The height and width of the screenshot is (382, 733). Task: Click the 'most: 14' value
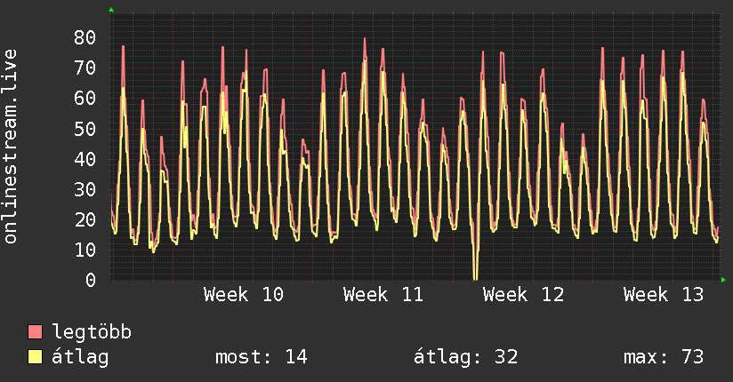coord(261,357)
